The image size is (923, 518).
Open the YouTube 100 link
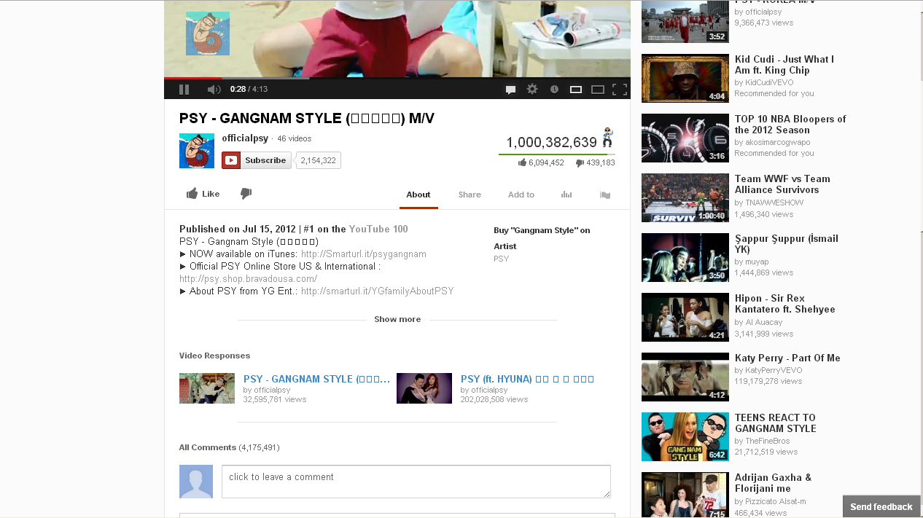[x=378, y=229]
